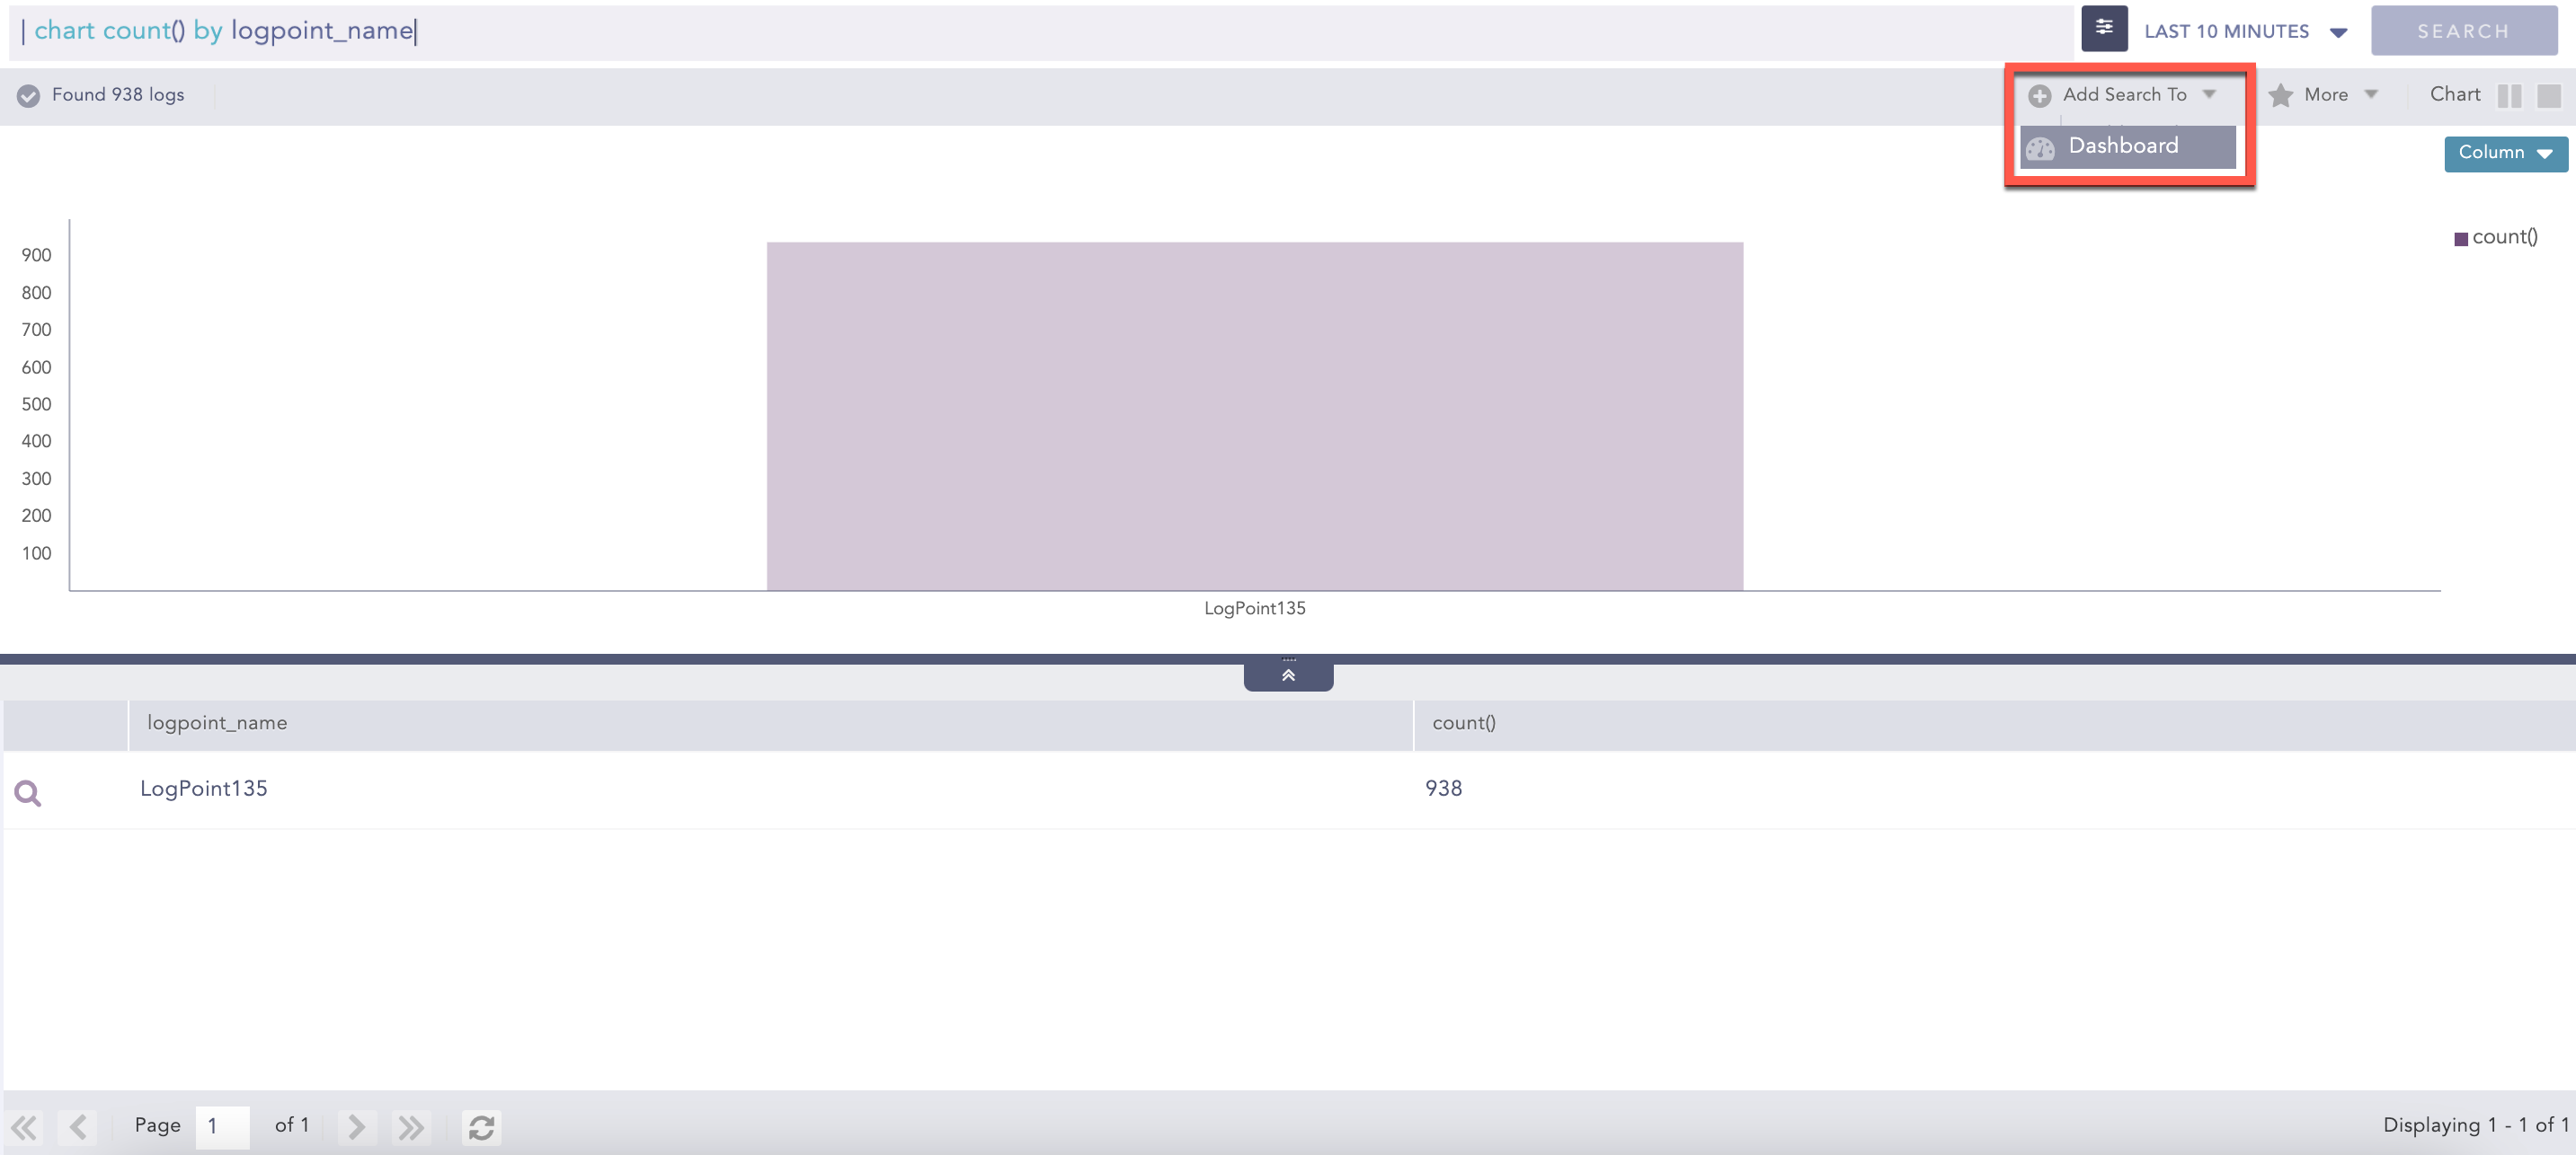This screenshot has height=1155, width=2576.
Task: Select Dashboard from Add Search To menu
Action: click(2123, 145)
